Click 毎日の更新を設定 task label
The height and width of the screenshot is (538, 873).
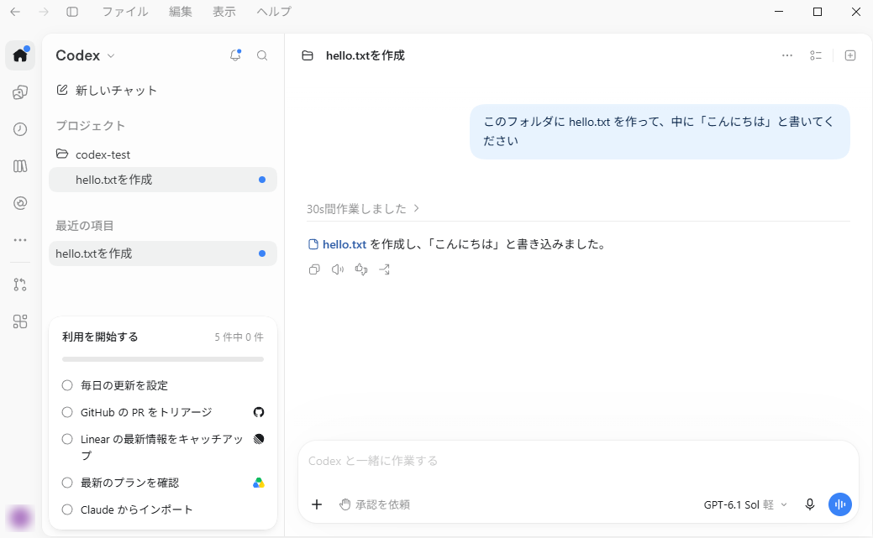124,385
